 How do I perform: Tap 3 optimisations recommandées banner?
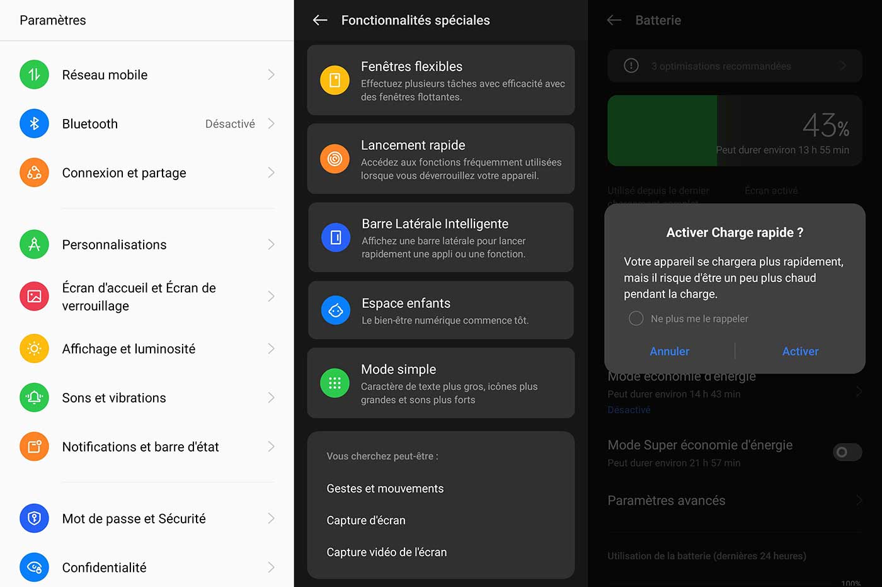pyautogui.click(x=735, y=66)
